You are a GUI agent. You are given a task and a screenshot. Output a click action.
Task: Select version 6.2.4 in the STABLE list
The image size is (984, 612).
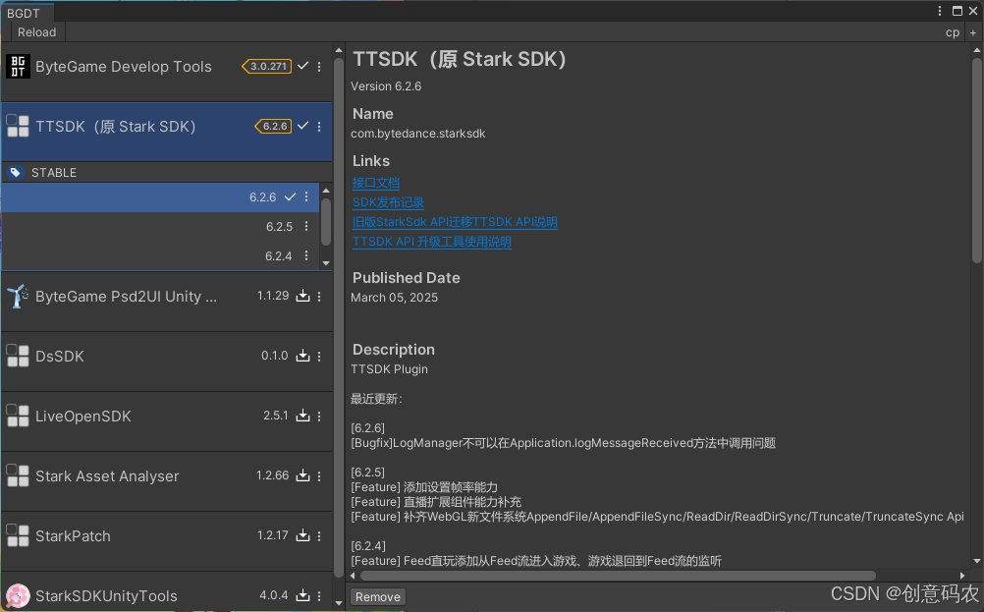(x=161, y=256)
